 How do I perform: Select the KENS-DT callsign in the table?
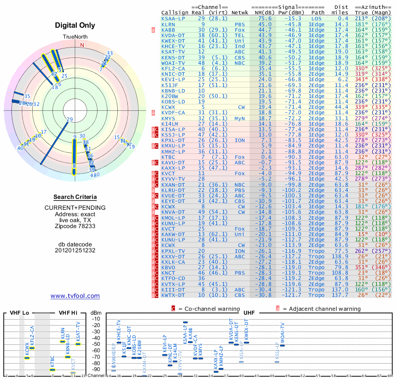[173, 57]
